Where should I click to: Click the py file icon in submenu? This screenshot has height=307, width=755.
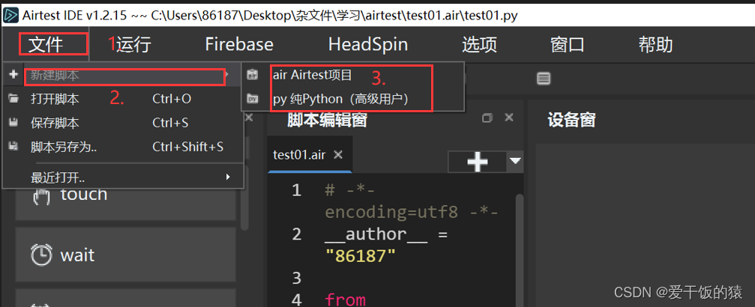click(253, 99)
